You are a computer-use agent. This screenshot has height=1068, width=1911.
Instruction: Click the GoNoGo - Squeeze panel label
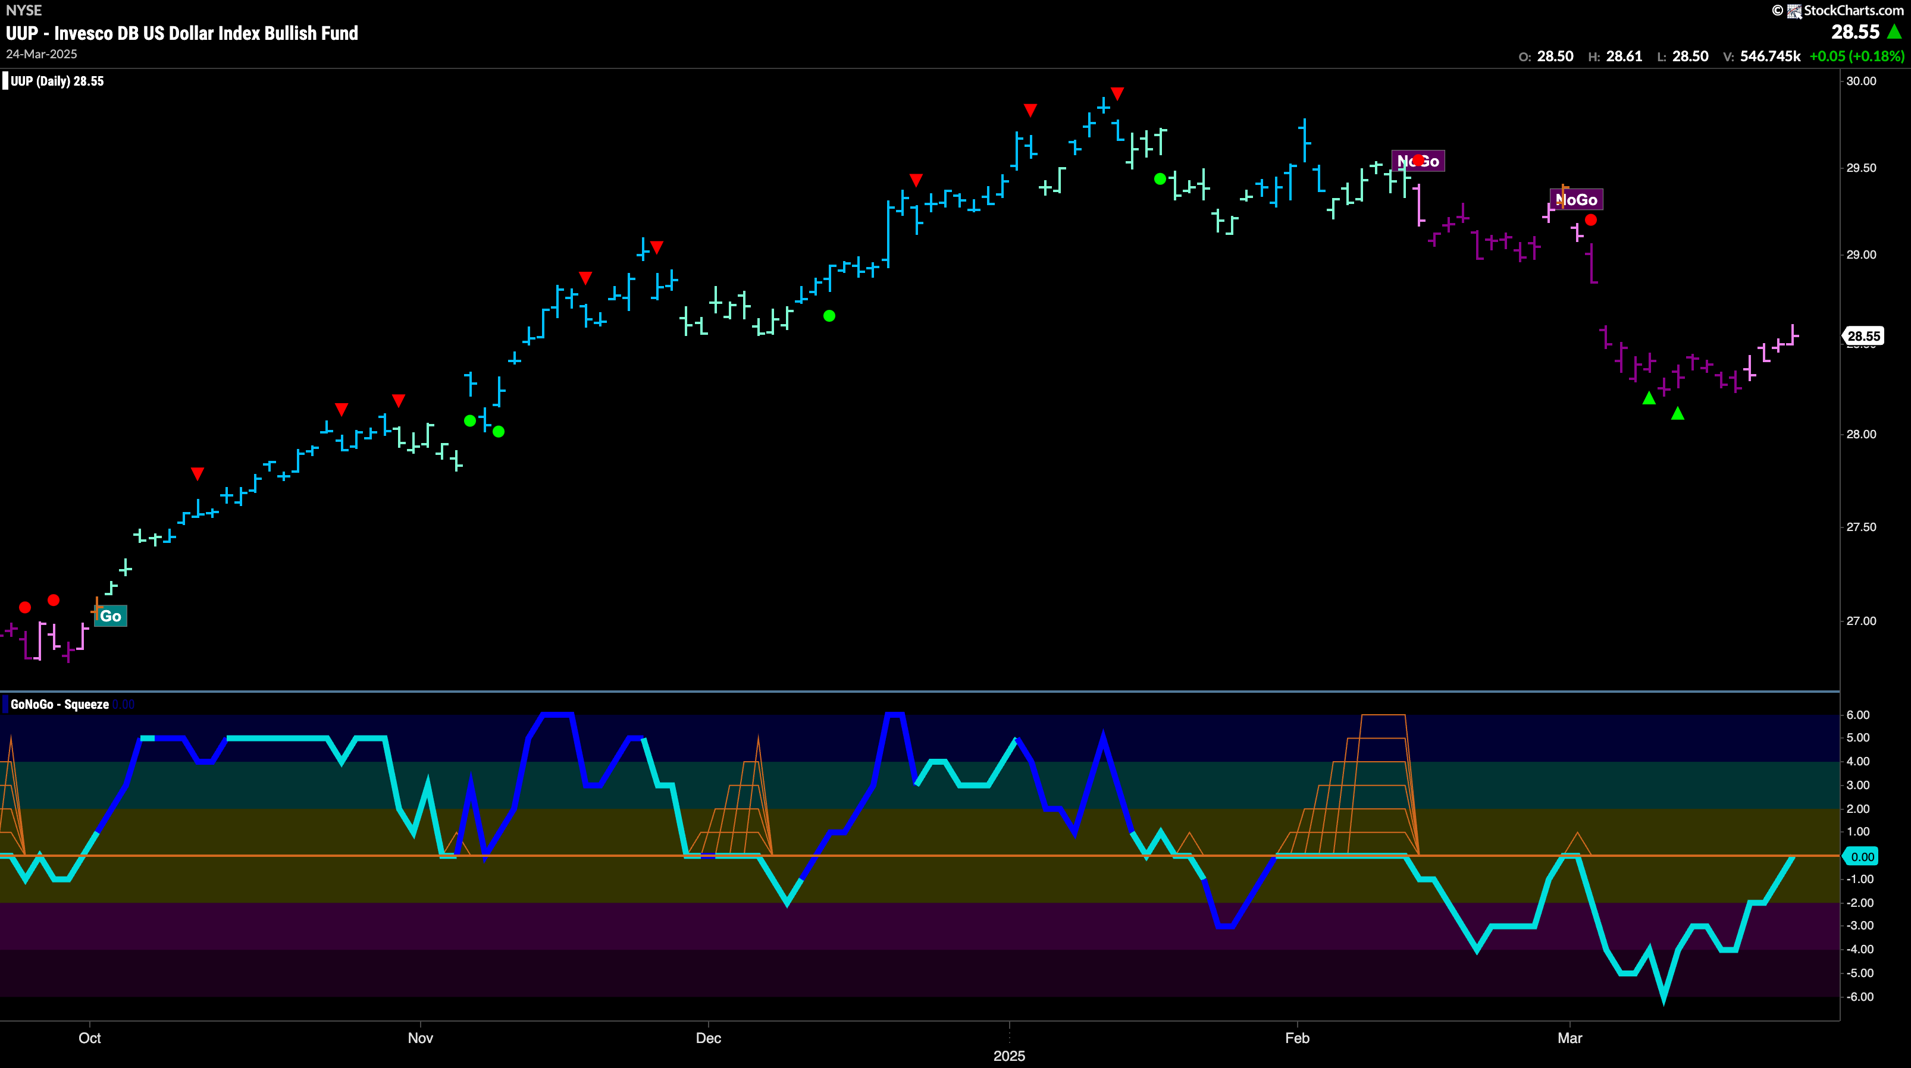pyautogui.click(x=60, y=705)
